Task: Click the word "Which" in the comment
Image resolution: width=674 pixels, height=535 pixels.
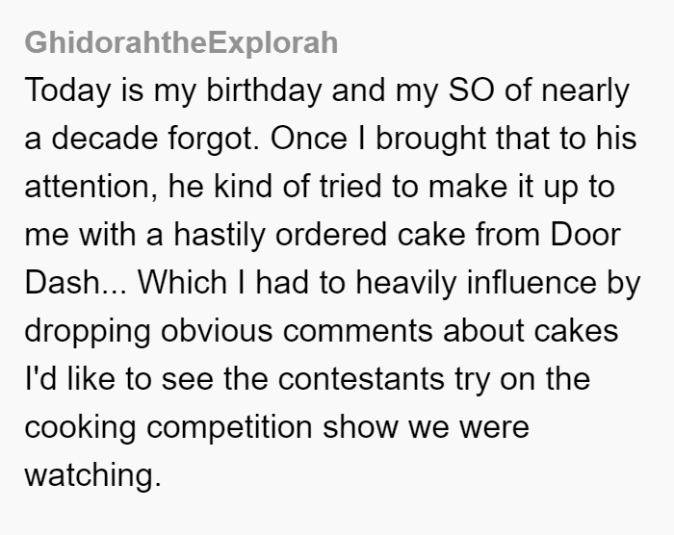Action: coord(182,283)
